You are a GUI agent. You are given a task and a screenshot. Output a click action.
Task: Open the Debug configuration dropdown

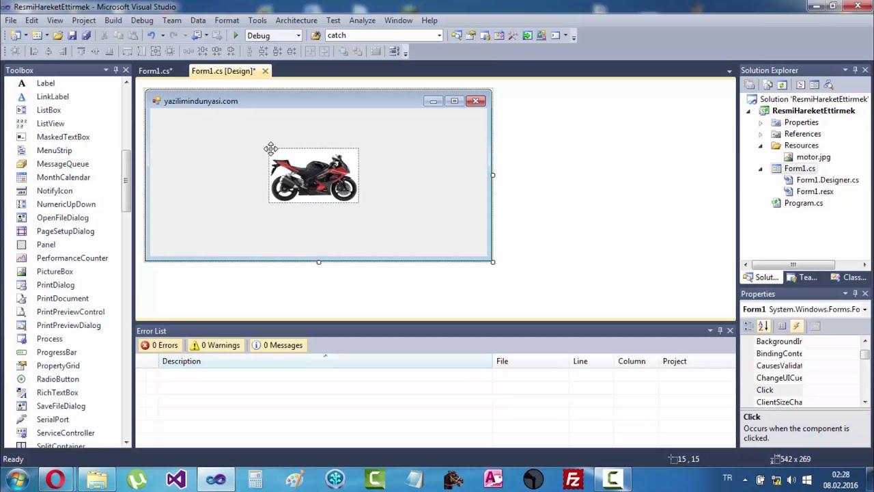click(x=298, y=36)
